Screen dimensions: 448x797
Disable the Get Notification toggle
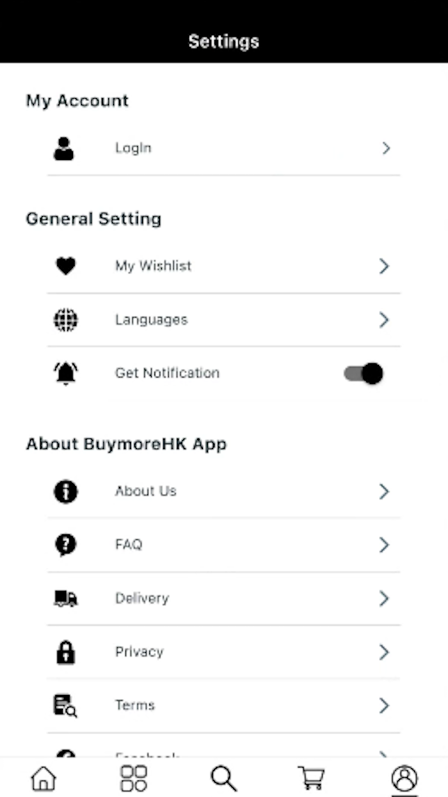(363, 373)
